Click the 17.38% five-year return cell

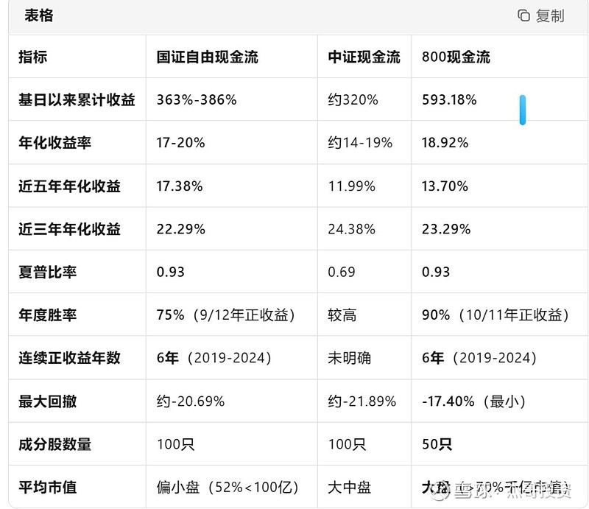pyautogui.click(x=180, y=186)
